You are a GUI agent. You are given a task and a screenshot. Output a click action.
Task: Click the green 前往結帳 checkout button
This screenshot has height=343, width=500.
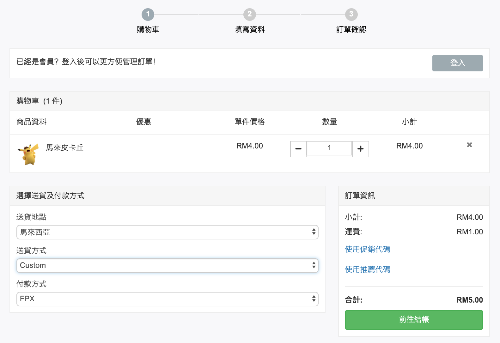pos(414,320)
